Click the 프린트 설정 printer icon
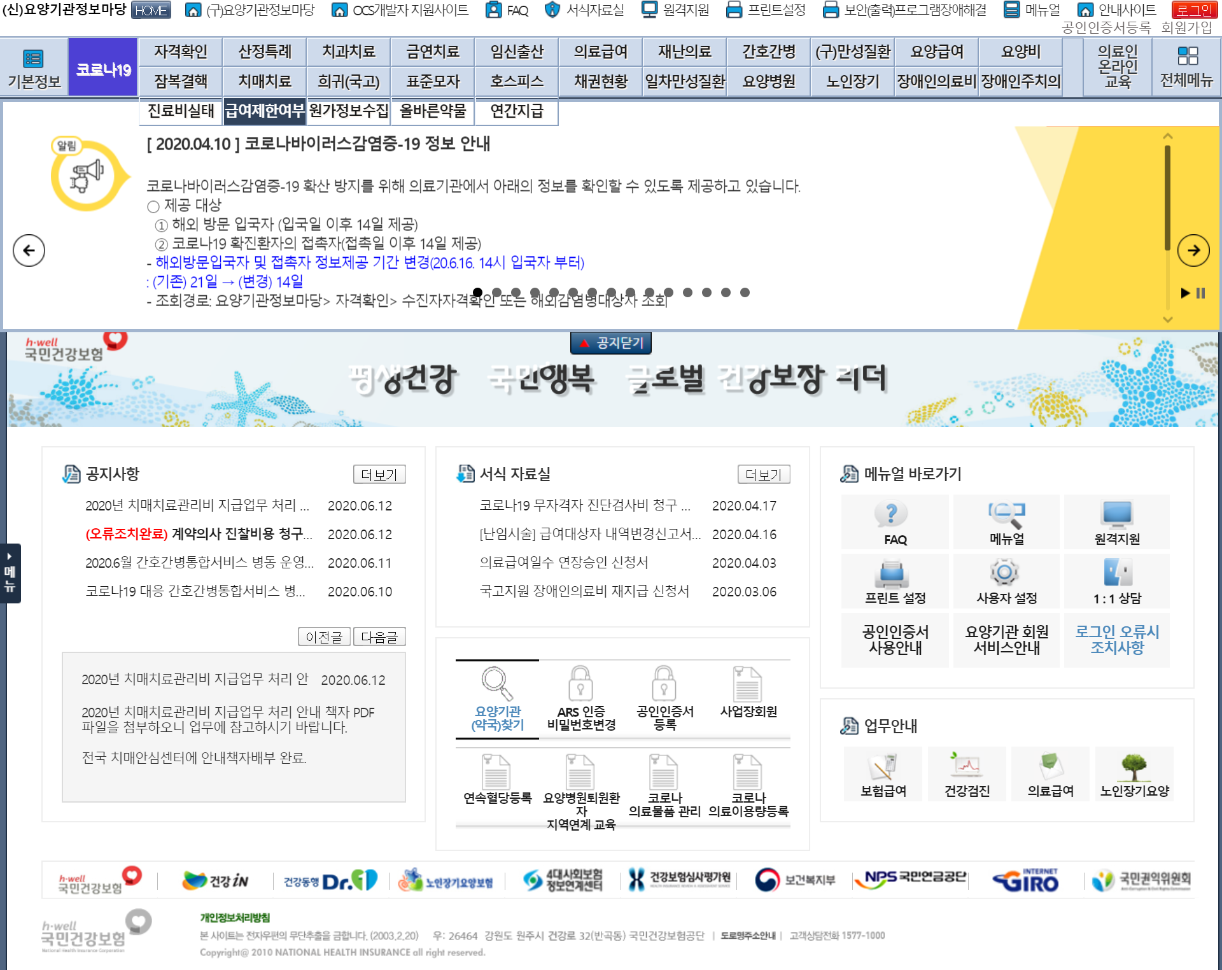The image size is (1222, 970). pos(891,573)
